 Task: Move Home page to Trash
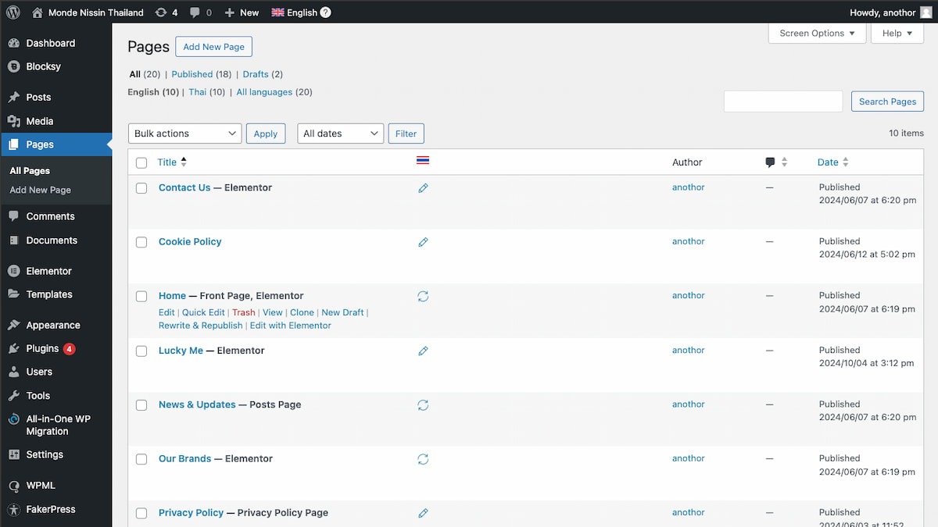pyautogui.click(x=244, y=312)
